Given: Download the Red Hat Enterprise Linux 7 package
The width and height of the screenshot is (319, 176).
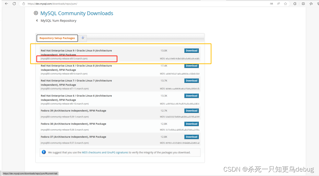Looking at the screenshot, I should point(191,80).
